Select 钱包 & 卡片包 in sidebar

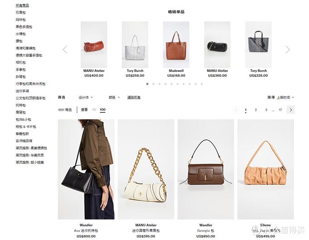[26, 126]
